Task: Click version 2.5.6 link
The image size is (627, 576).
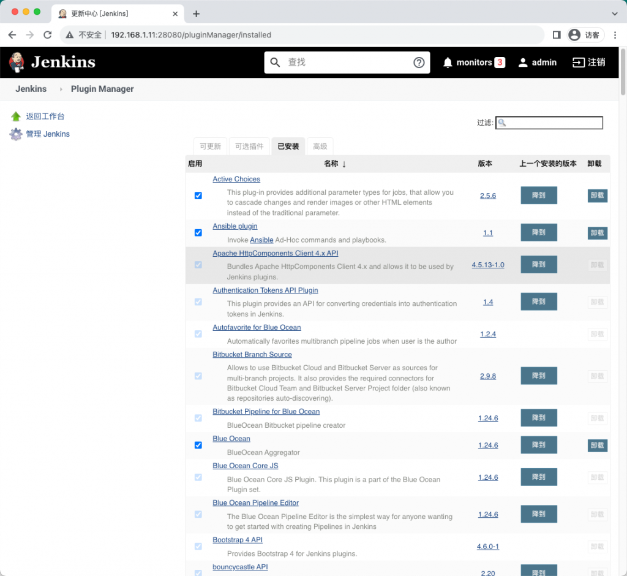Action: pyautogui.click(x=488, y=195)
